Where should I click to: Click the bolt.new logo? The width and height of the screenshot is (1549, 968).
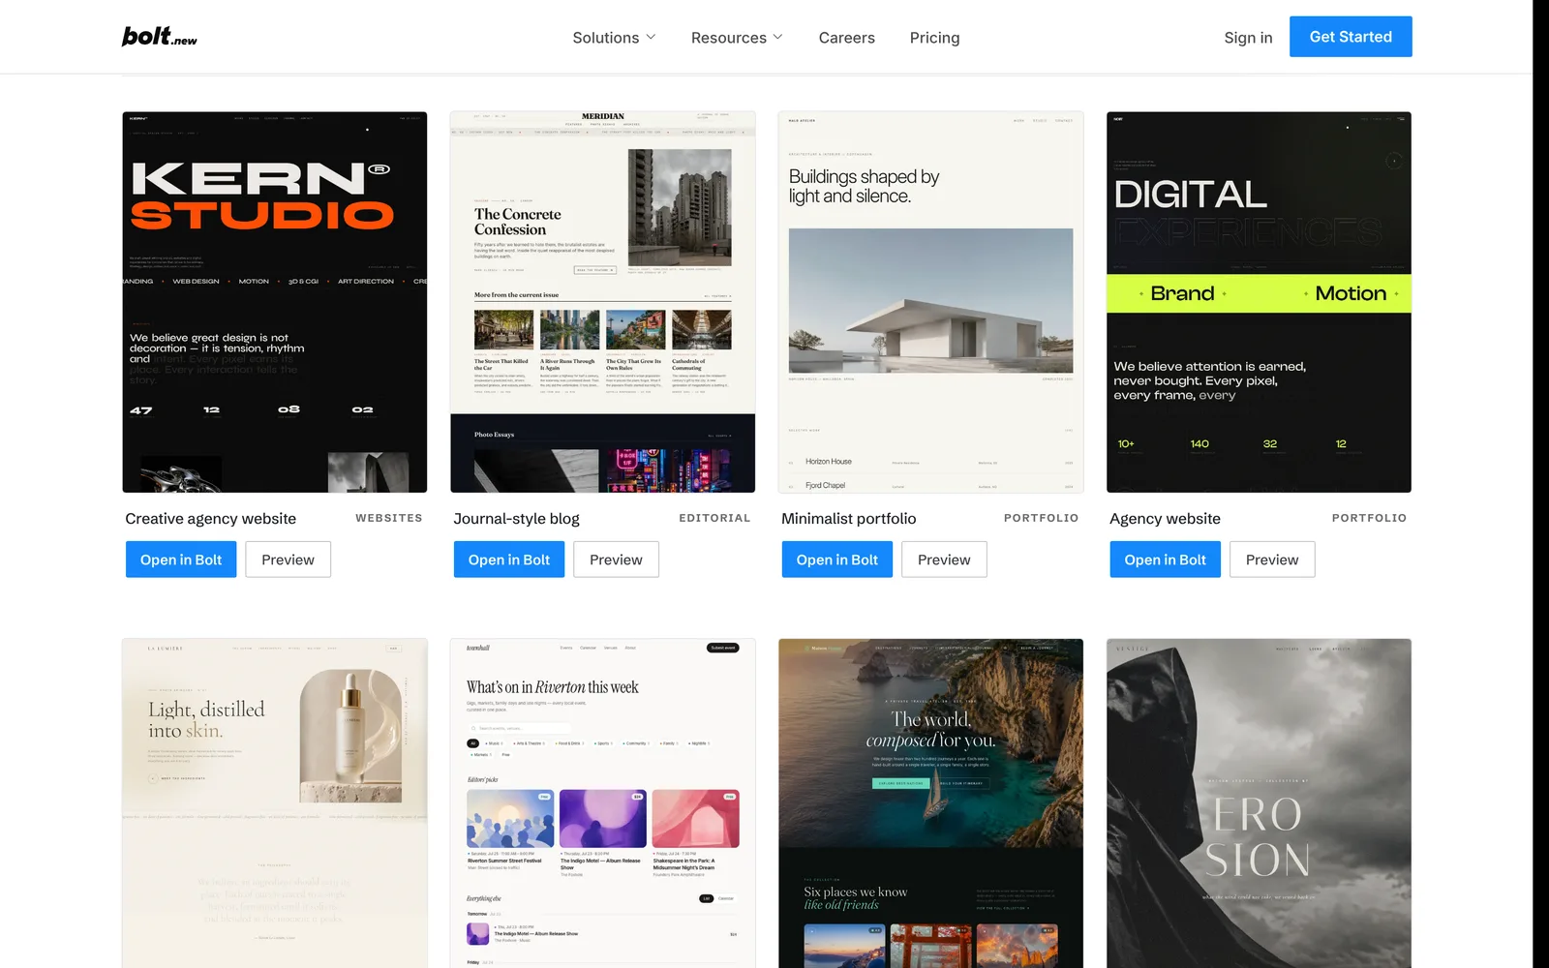160,37
